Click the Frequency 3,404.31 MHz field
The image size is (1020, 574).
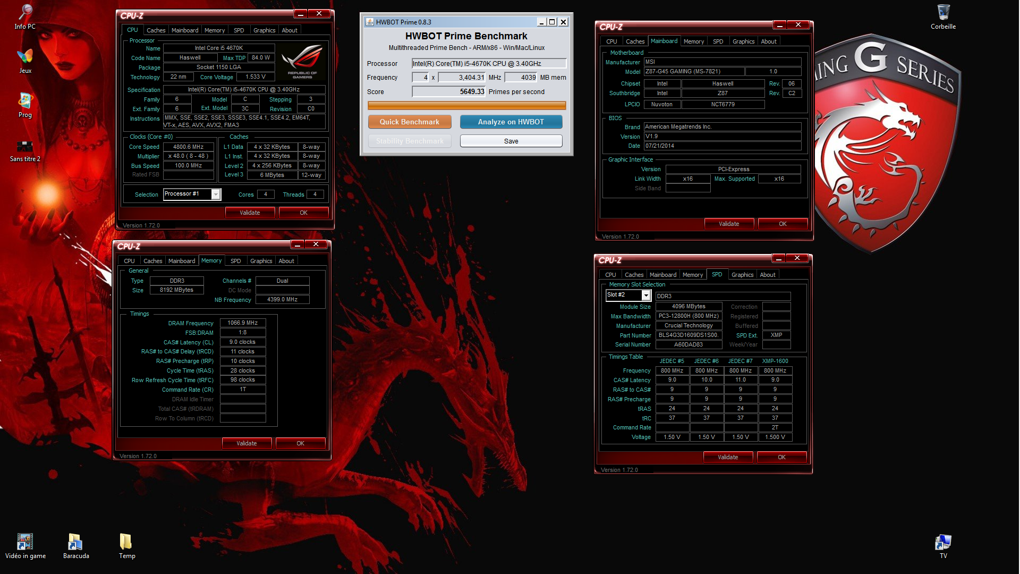click(462, 77)
